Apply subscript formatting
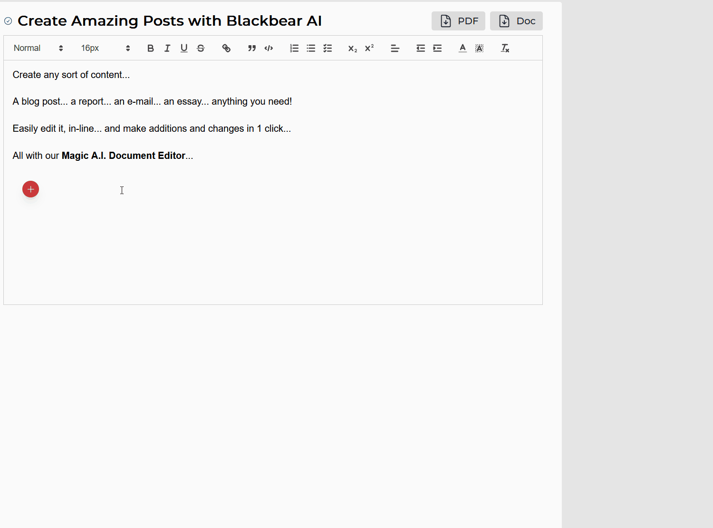 click(x=352, y=48)
